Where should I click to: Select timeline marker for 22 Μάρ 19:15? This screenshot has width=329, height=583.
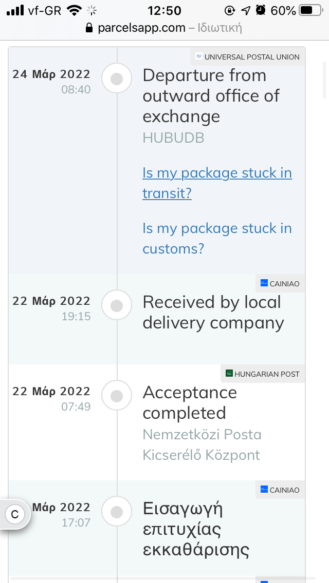point(117,305)
